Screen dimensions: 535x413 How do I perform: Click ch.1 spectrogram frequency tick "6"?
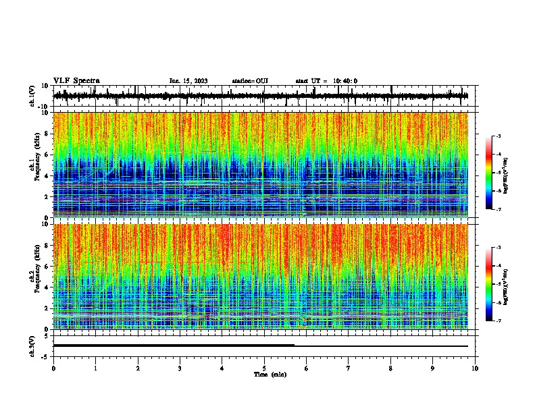pyautogui.click(x=47, y=155)
